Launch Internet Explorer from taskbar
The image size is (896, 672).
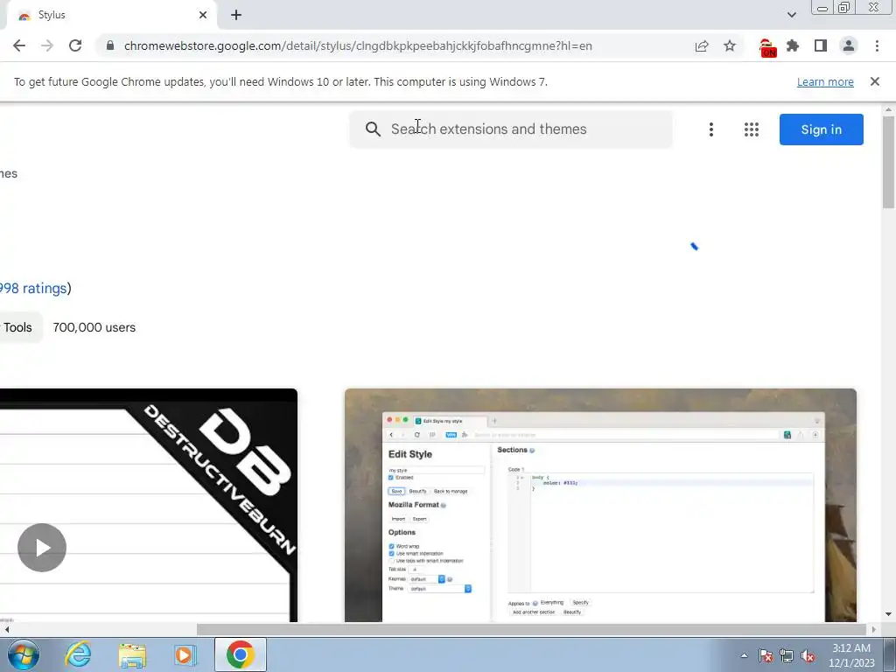coord(78,654)
